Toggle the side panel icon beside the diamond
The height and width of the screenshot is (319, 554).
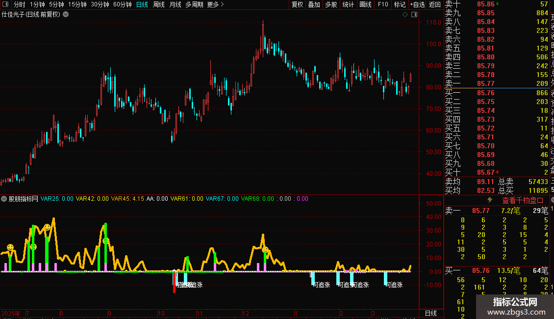click(414, 15)
